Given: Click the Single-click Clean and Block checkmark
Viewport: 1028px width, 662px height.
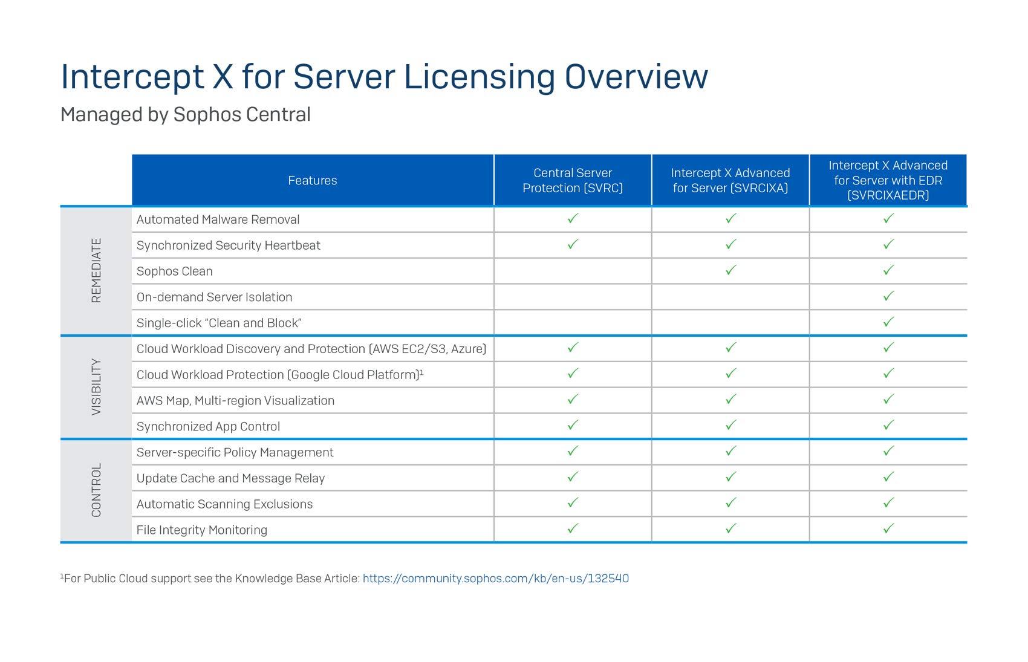Looking at the screenshot, I should pos(888,323).
